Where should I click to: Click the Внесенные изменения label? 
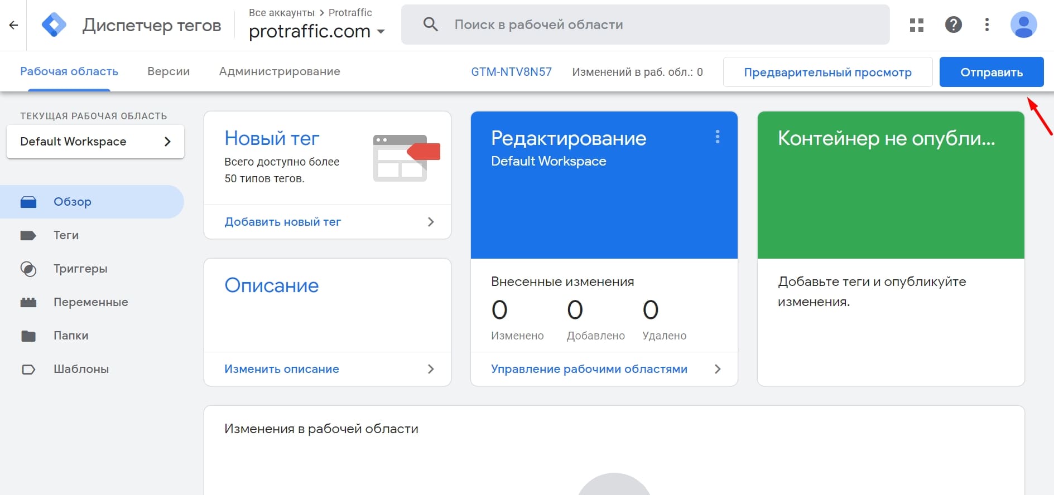click(x=562, y=282)
